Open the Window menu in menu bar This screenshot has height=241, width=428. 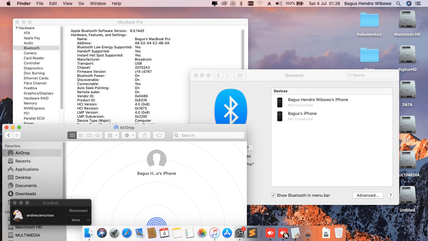tap(98, 3)
